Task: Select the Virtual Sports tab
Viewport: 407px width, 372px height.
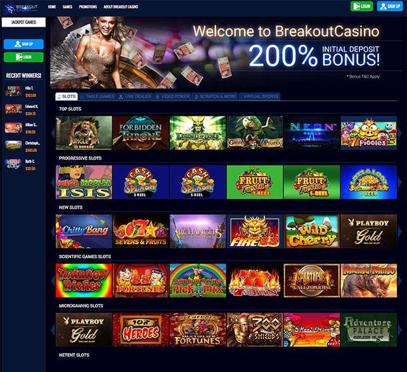Action: pos(259,96)
